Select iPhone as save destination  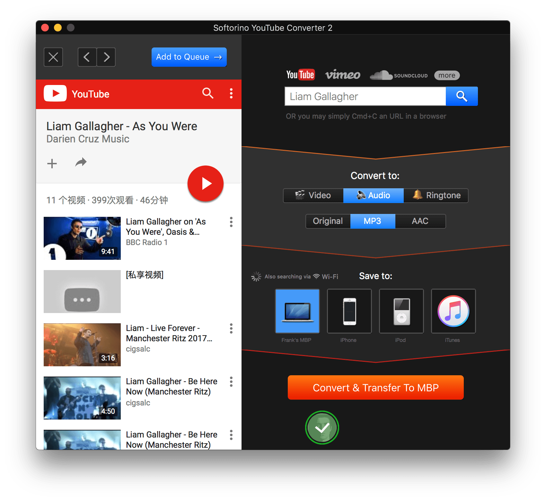tap(349, 311)
